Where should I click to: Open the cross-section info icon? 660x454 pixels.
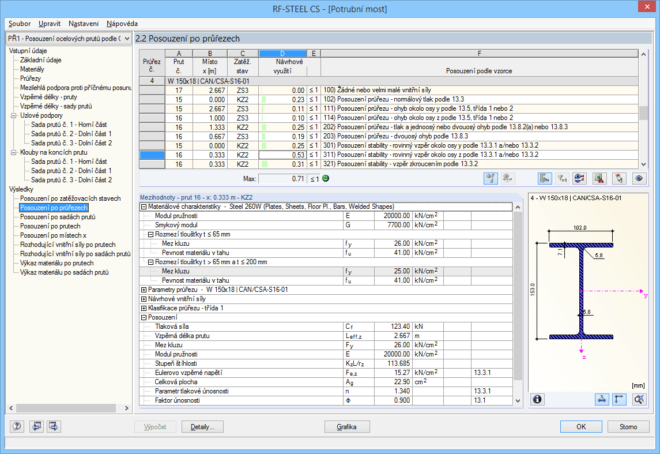pos(538,399)
